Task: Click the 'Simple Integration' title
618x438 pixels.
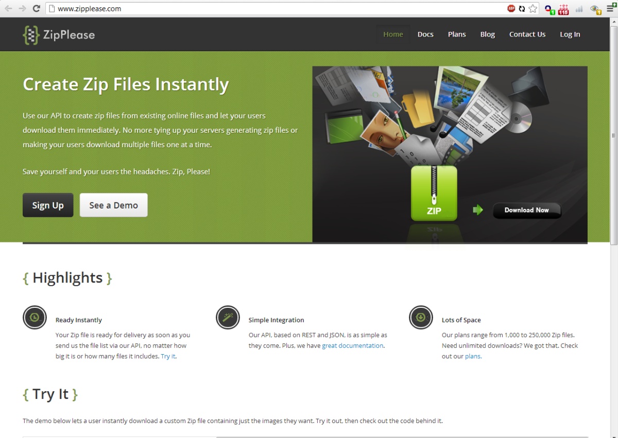Action: point(276,320)
